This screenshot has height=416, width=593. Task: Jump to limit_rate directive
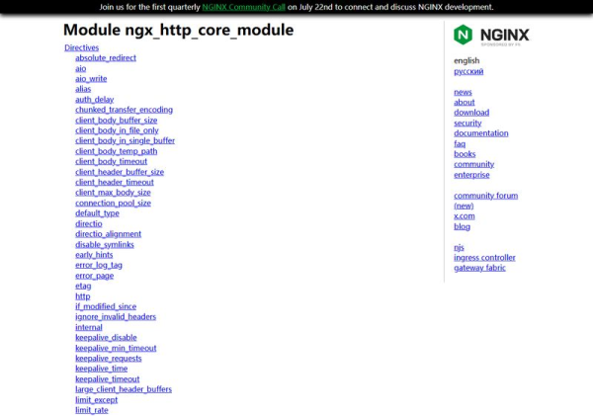click(x=92, y=410)
